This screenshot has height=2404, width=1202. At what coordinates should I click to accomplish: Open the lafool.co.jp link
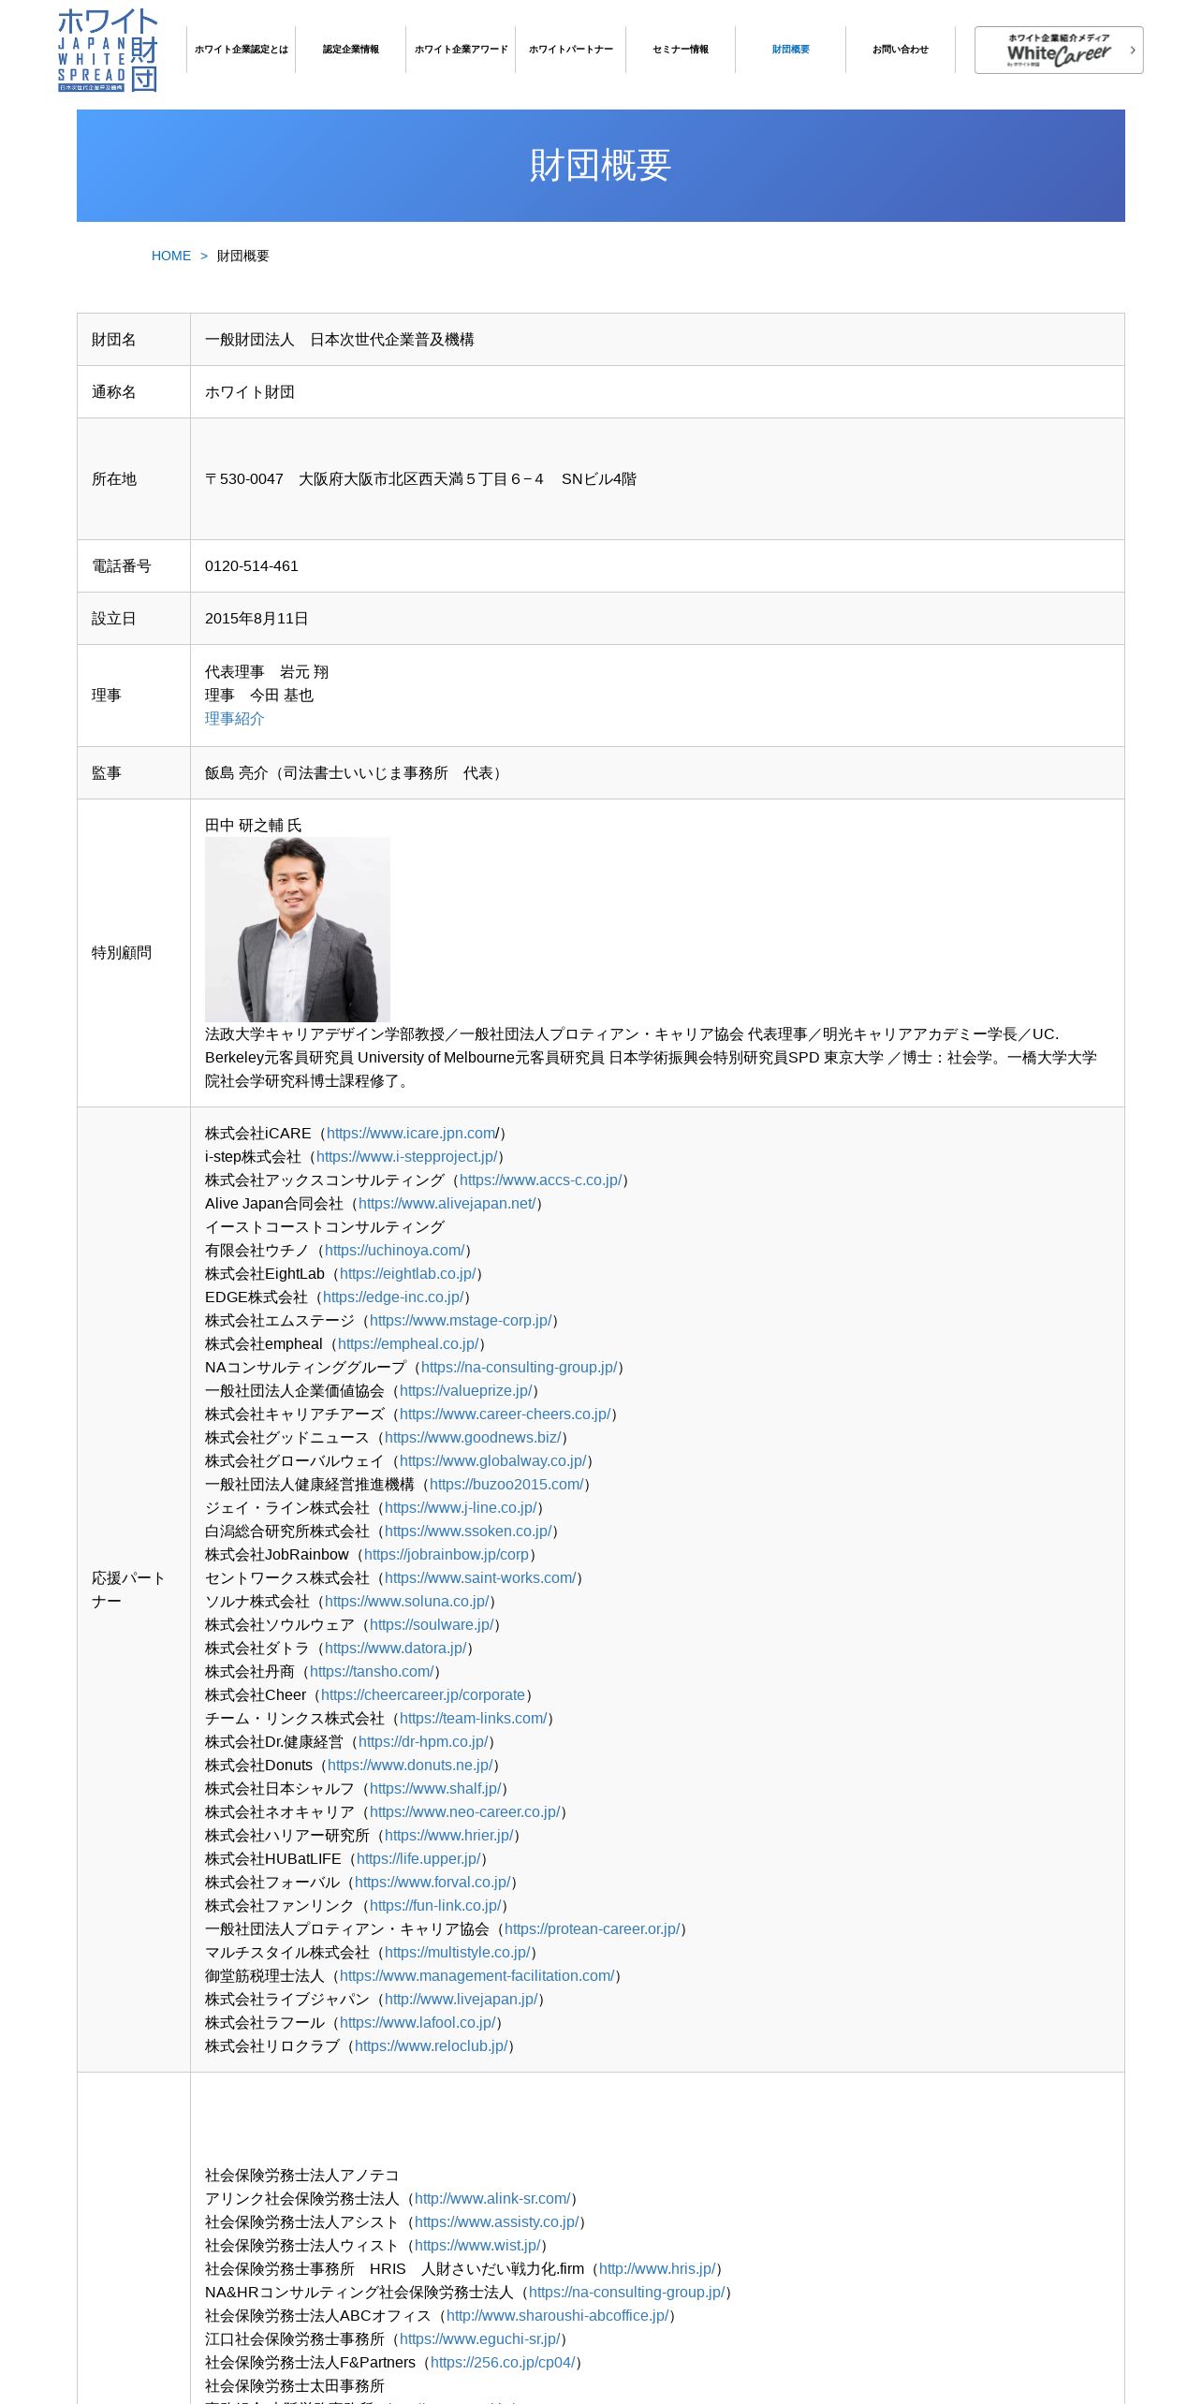click(x=418, y=2023)
